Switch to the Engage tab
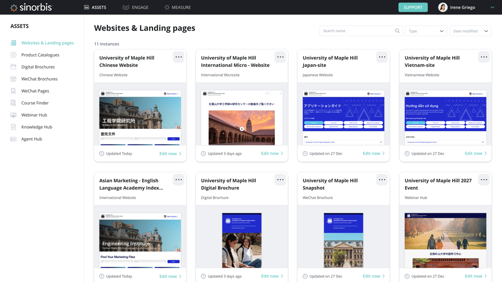502x282 pixels. [135, 7]
